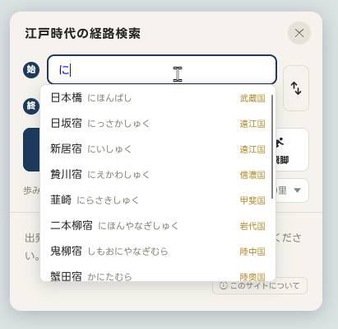338x329 pixels.
Task: Select 日本橋 にほんばし from suggestions
Action: pyautogui.click(x=158, y=98)
